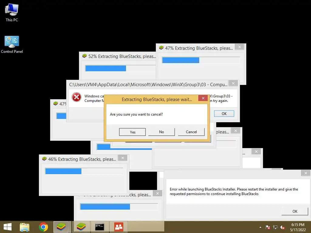Confirm cancel by clicking Yes
The height and width of the screenshot is (233, 311).
click(132, 132)
